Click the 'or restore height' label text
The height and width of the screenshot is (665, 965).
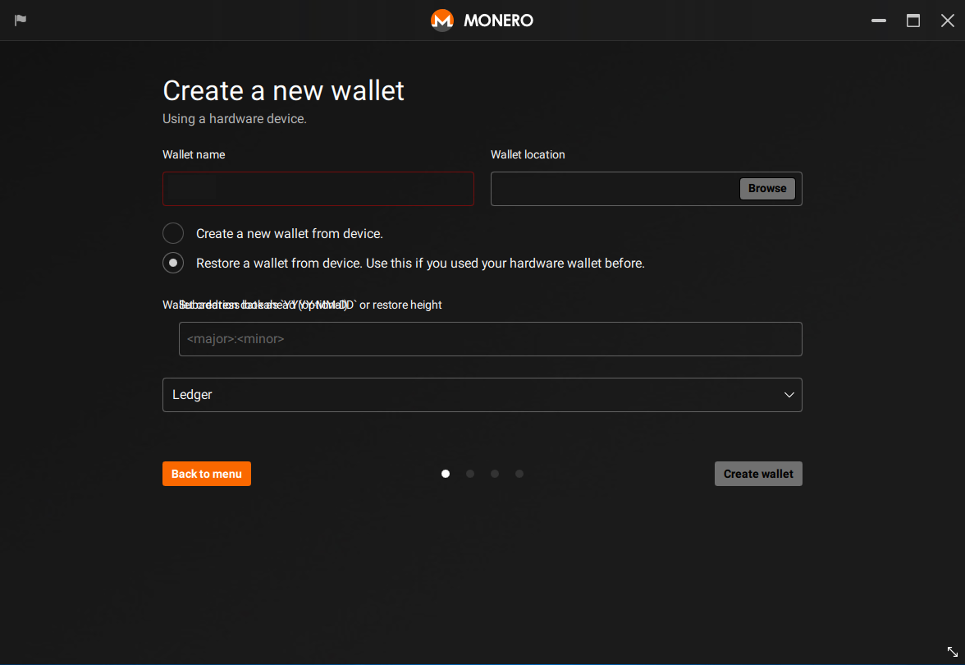[400, 305]
